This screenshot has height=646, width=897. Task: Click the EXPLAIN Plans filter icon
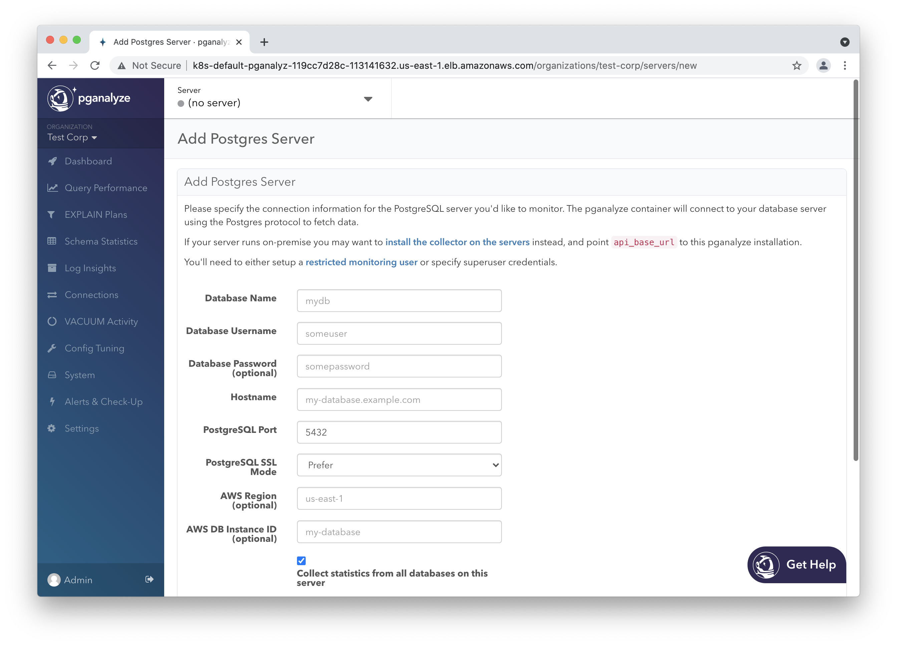(51, 214)
